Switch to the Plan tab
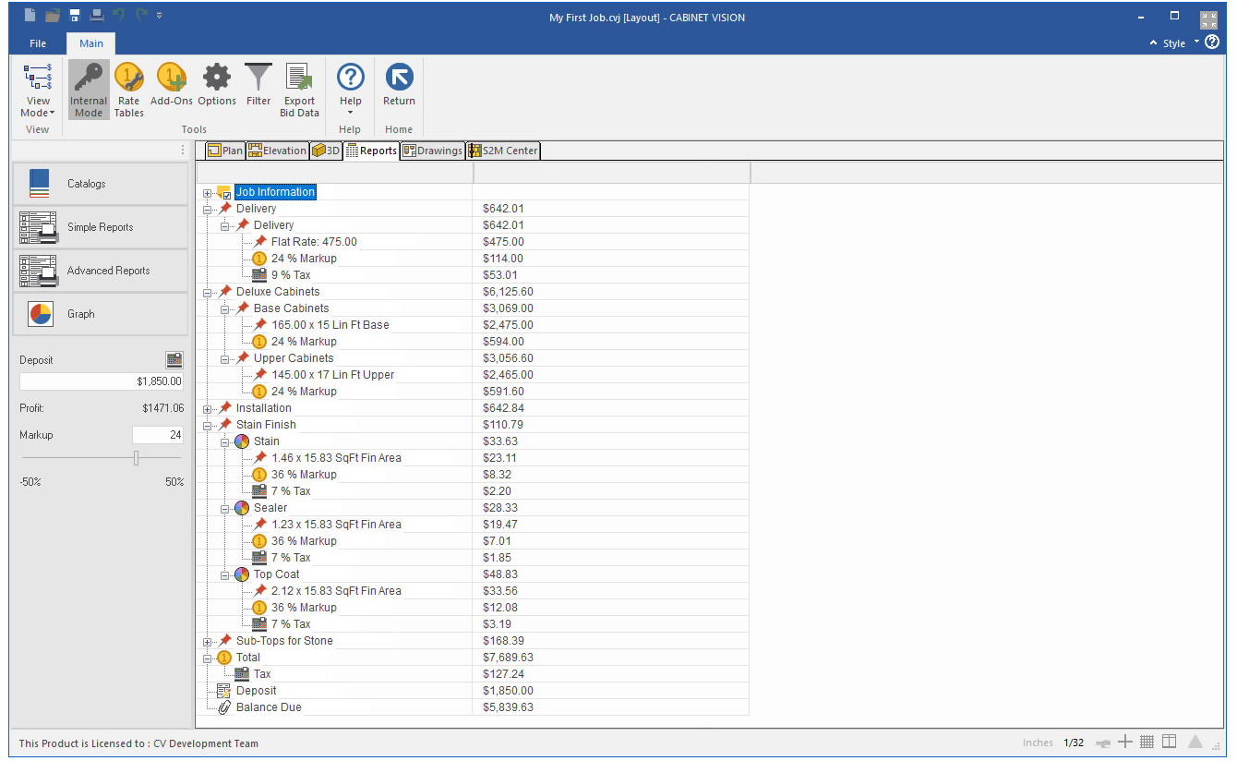Viewport: 1237px width, 761px height. pyautogui.click(x=225, y=151)
